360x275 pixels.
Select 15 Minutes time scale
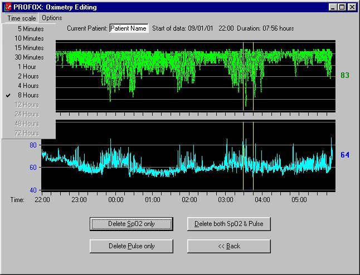click(28, 48)
